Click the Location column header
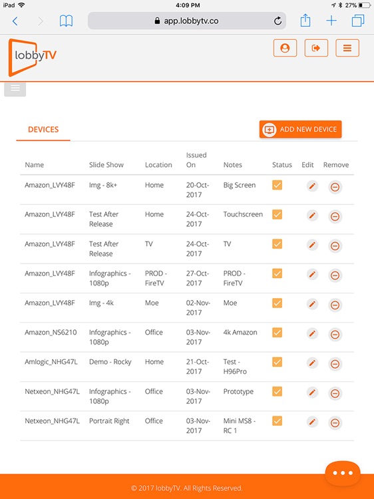 pyautogui.click(x=158, y=165)
